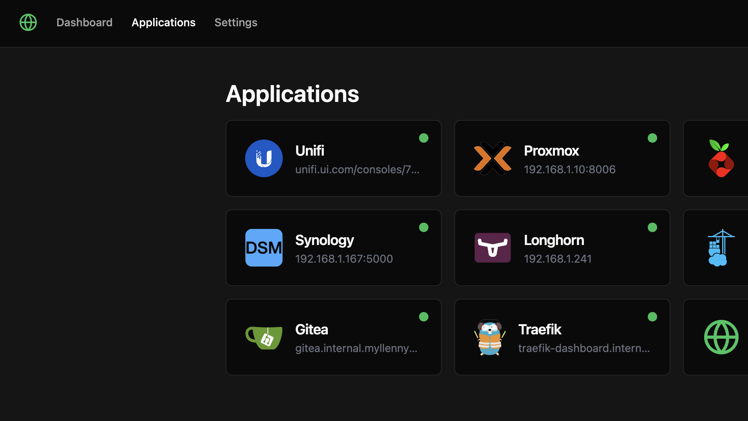Click the green status dot on Traefik card
748x421 pixels.
(x=652, y=316)
